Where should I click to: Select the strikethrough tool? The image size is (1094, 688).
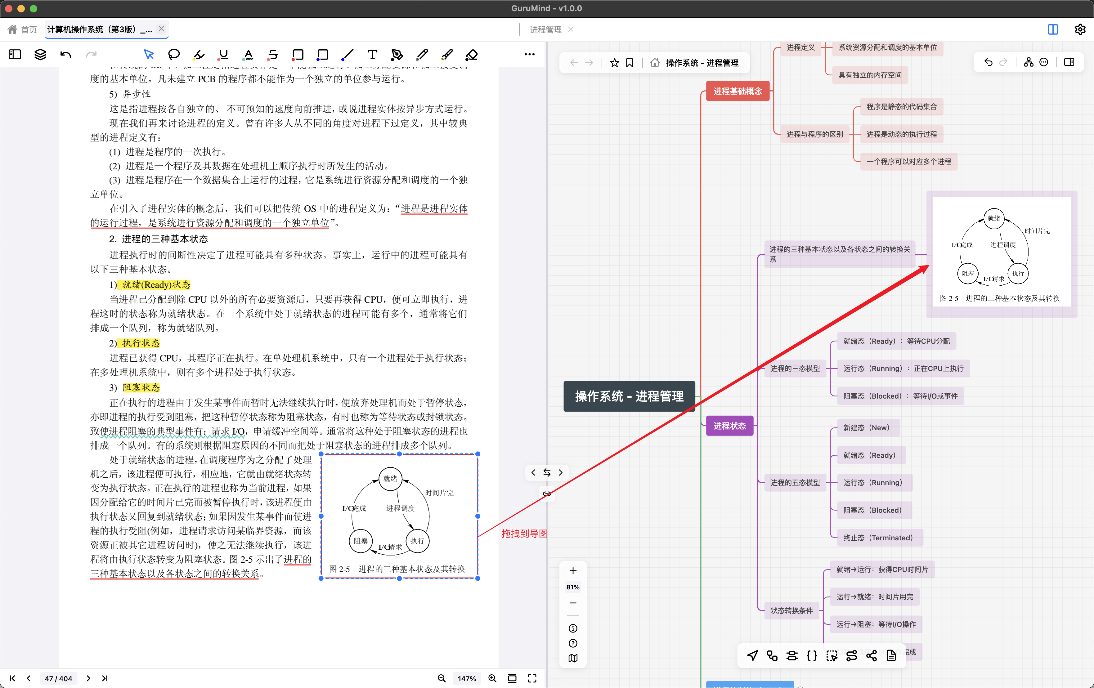point(273,55)
